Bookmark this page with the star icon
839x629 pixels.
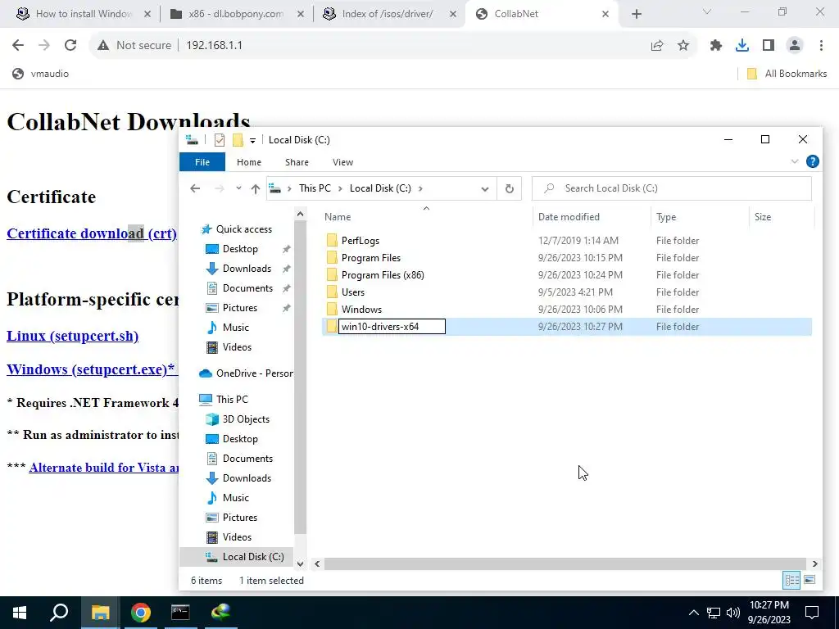pyautogui.click(x=683, y=46)
